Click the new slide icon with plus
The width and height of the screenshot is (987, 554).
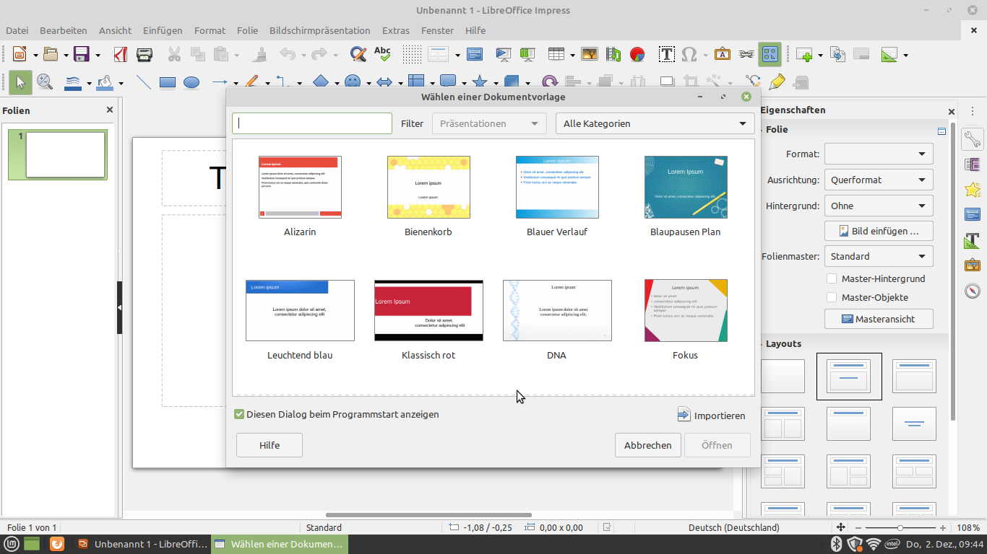pyautogui.click(x=804, y=54)
